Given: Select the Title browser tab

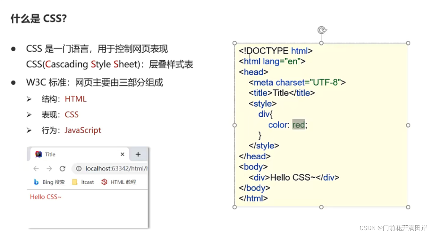Looking at the screenshot, I should coord(80,154).
